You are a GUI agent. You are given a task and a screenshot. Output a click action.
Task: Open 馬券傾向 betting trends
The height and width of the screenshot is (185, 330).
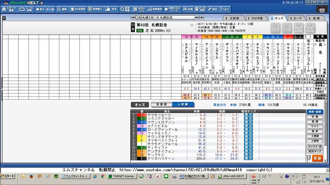pos(155,9)
